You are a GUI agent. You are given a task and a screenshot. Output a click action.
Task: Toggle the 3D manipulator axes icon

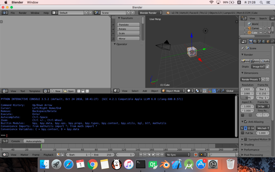(x=210, y=91)
